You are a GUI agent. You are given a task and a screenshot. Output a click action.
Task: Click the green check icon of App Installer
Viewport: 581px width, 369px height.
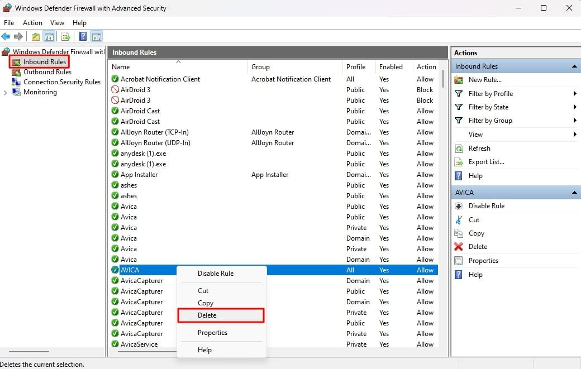[115, 174]
